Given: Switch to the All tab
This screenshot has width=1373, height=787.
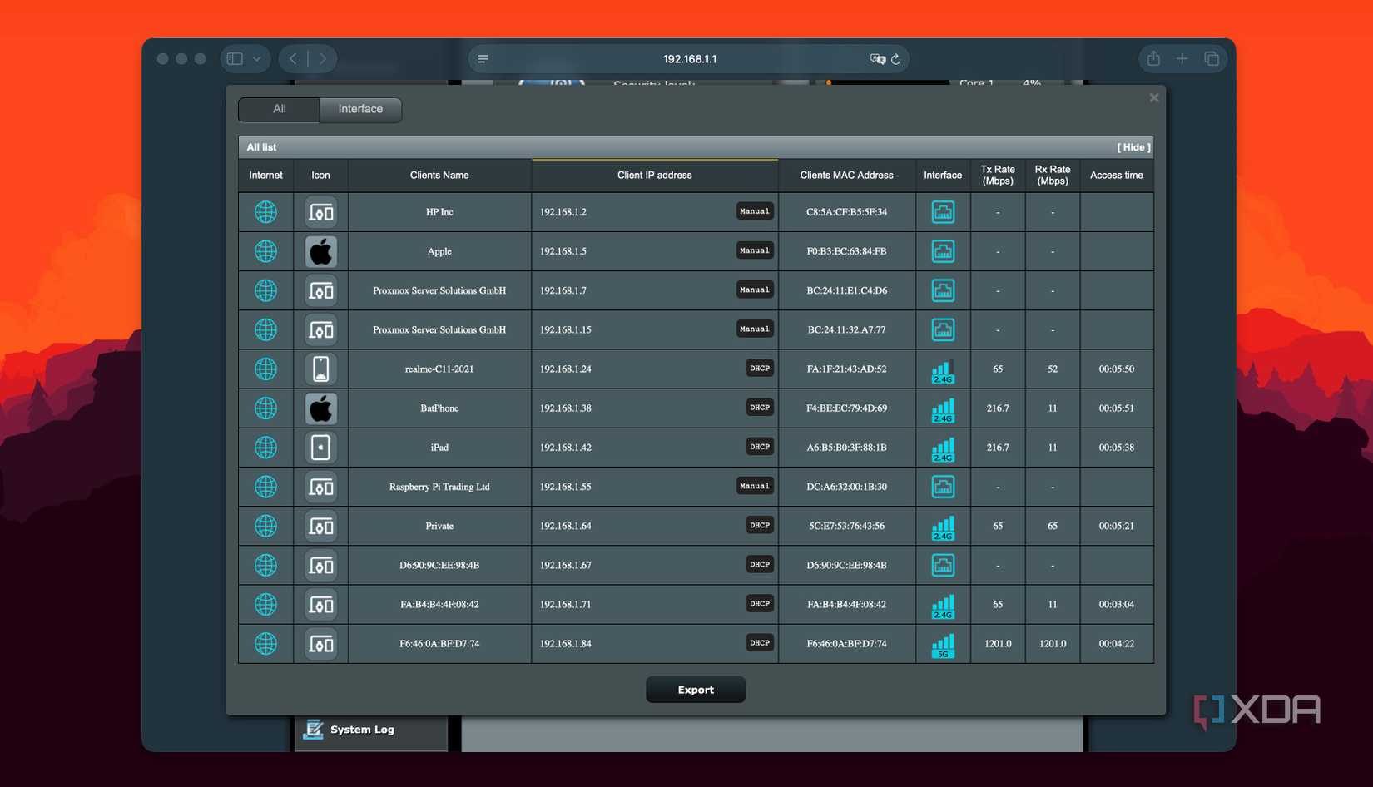Looking at the screenshot, I should coord(279,109).
